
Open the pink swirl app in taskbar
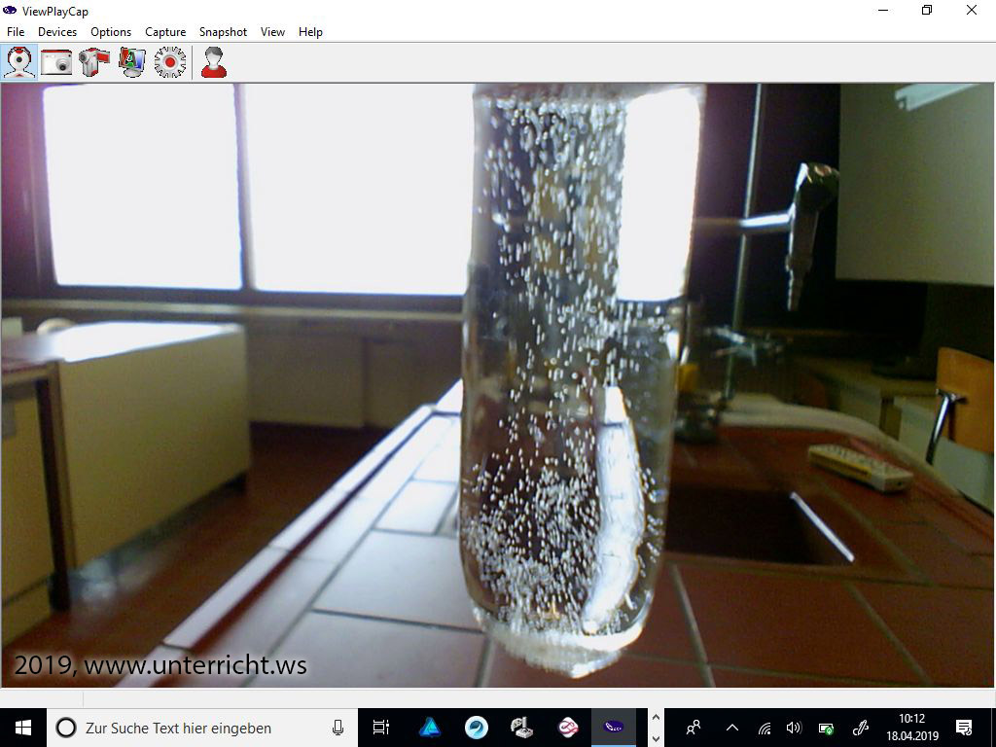point(568,728)
